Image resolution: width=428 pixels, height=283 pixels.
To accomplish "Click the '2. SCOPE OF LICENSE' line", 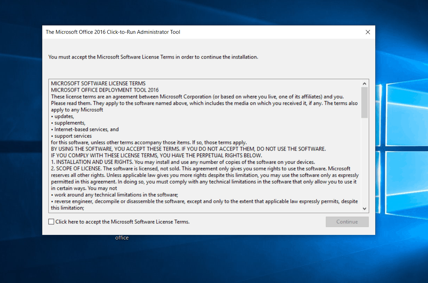I will [201, 169].
